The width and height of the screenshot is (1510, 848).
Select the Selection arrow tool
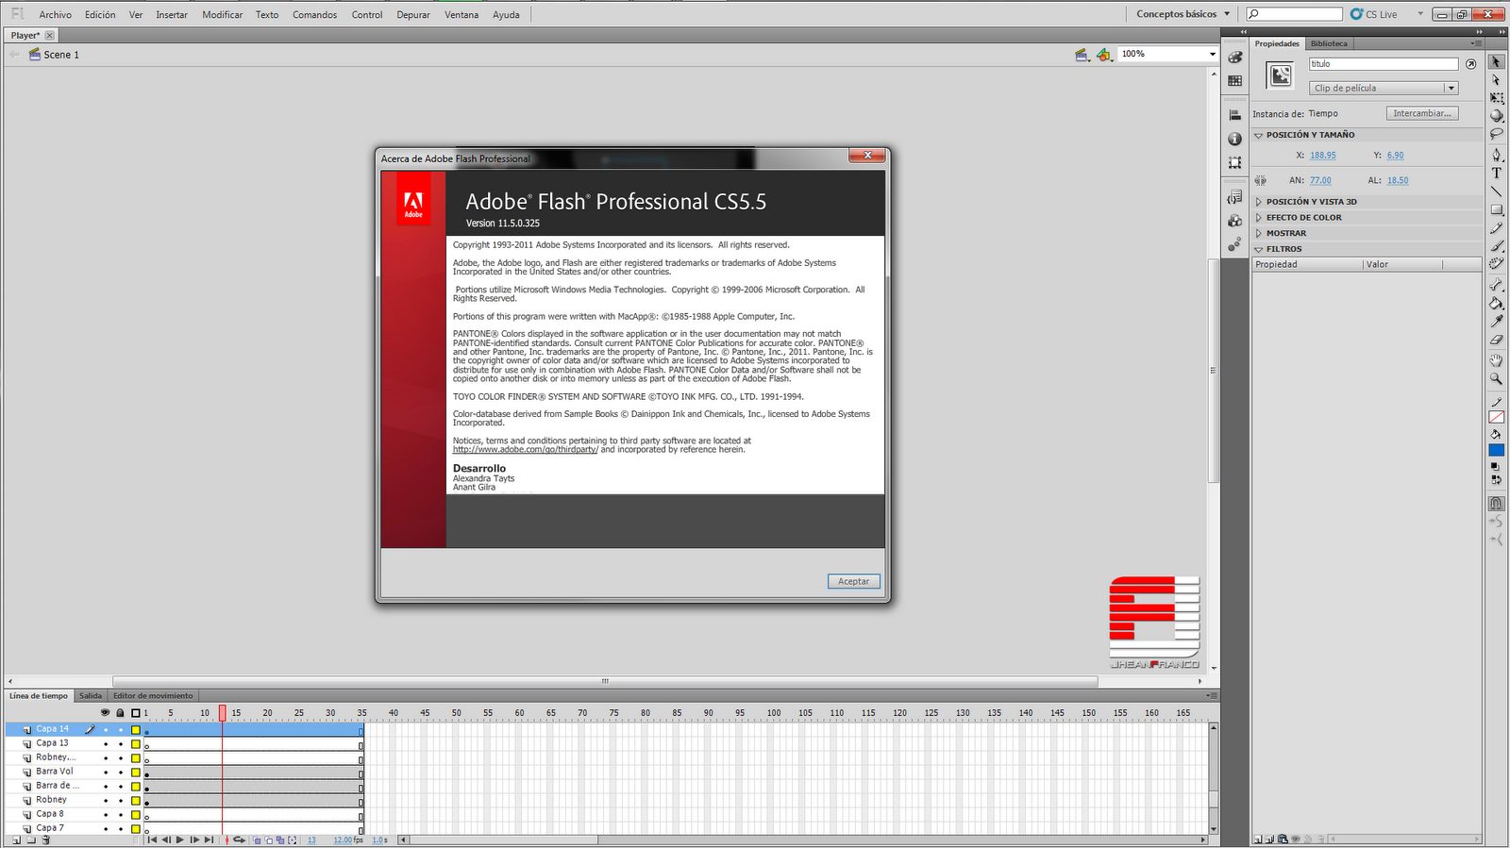(1496, 62)
